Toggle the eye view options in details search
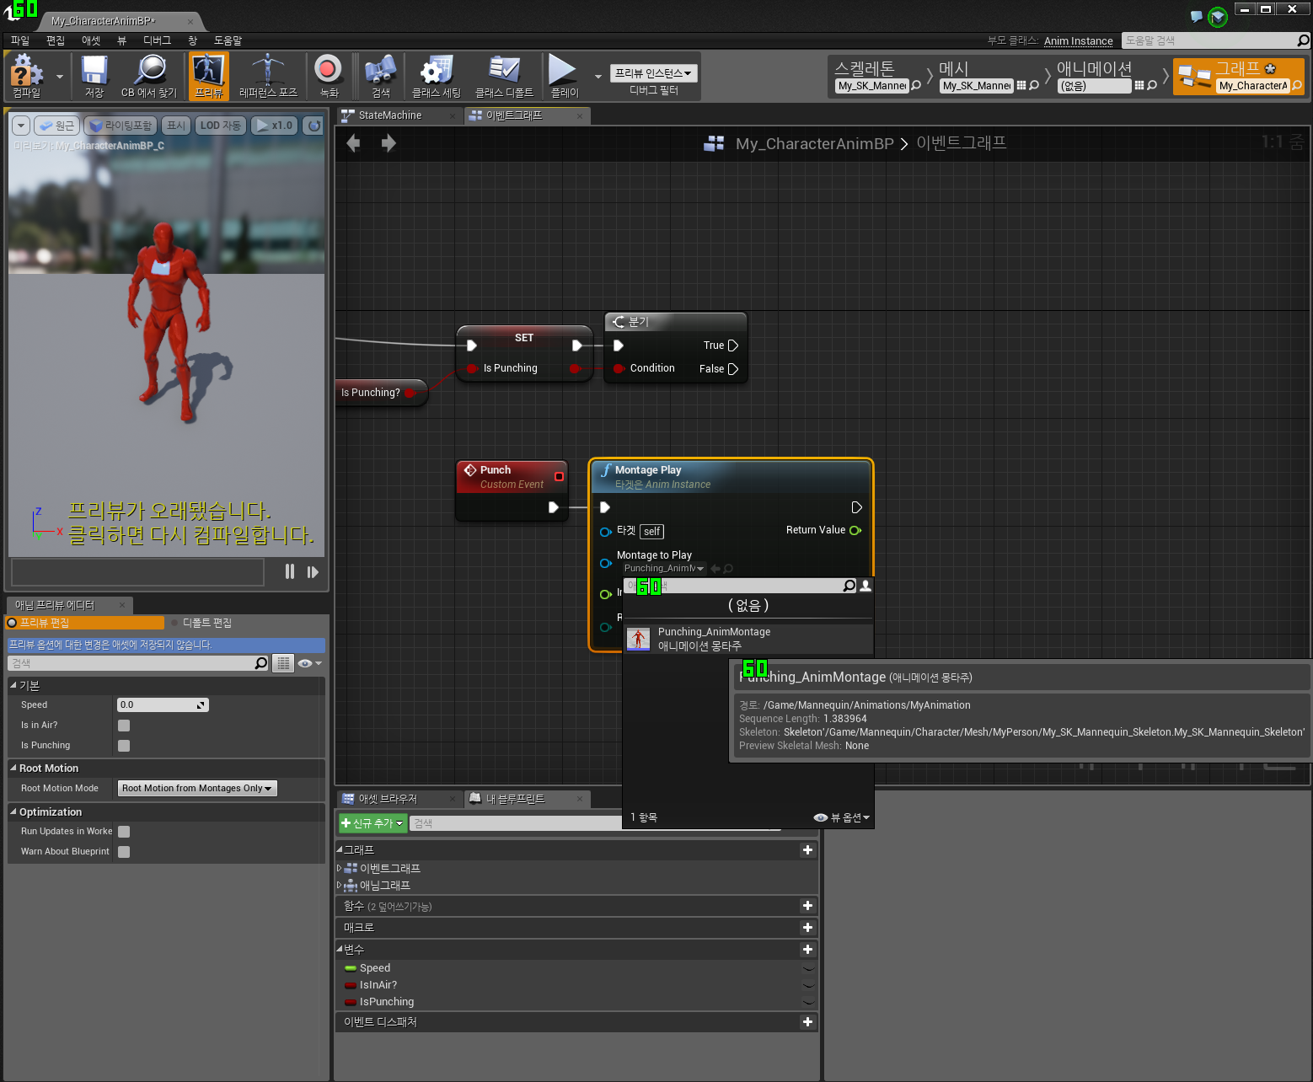The image size is (1313, 1082). tap(309, 663)
